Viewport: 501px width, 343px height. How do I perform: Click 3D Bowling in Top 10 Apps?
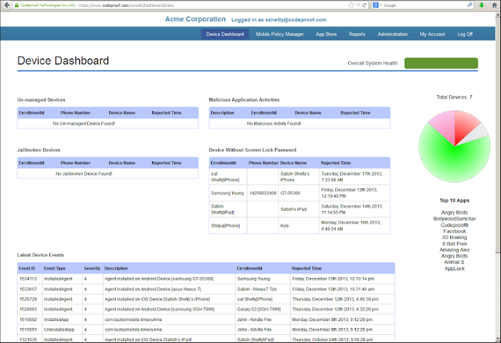[x=454, y=237]
